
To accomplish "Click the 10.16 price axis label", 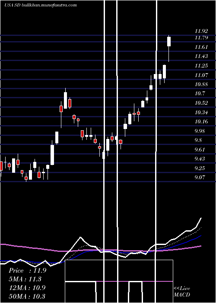I will tap(202, 122).
